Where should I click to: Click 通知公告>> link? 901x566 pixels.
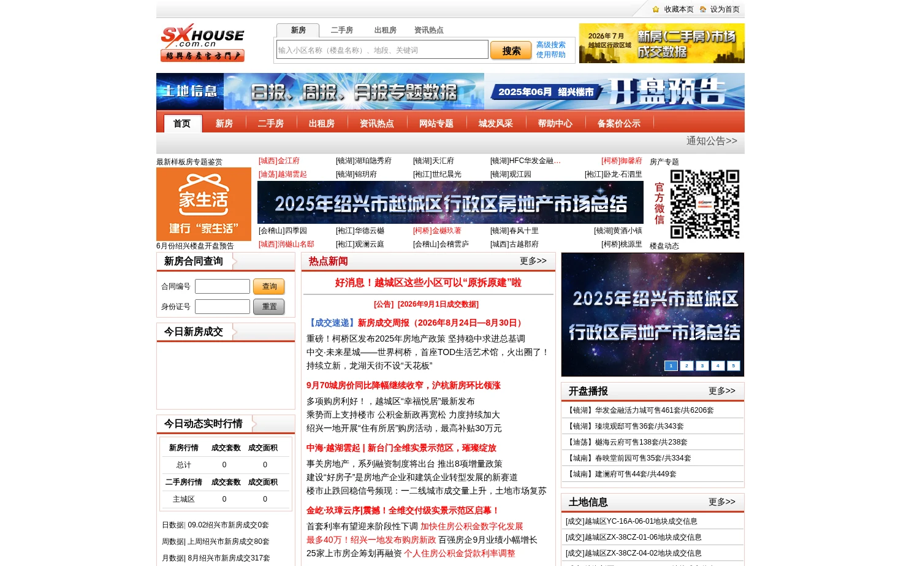coord(712,141)
